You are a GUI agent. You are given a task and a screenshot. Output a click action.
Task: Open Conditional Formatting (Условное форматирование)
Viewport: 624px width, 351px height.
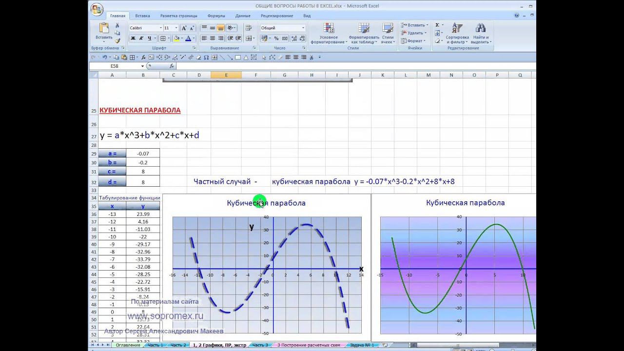click(329, 33)
